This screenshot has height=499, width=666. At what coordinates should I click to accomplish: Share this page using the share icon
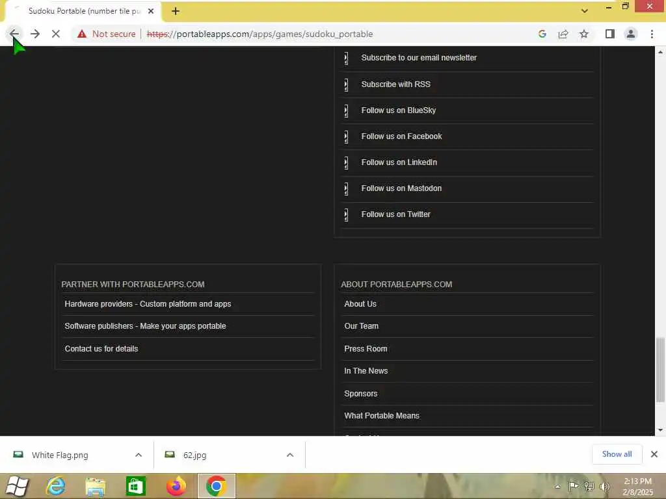coord(563,34)
